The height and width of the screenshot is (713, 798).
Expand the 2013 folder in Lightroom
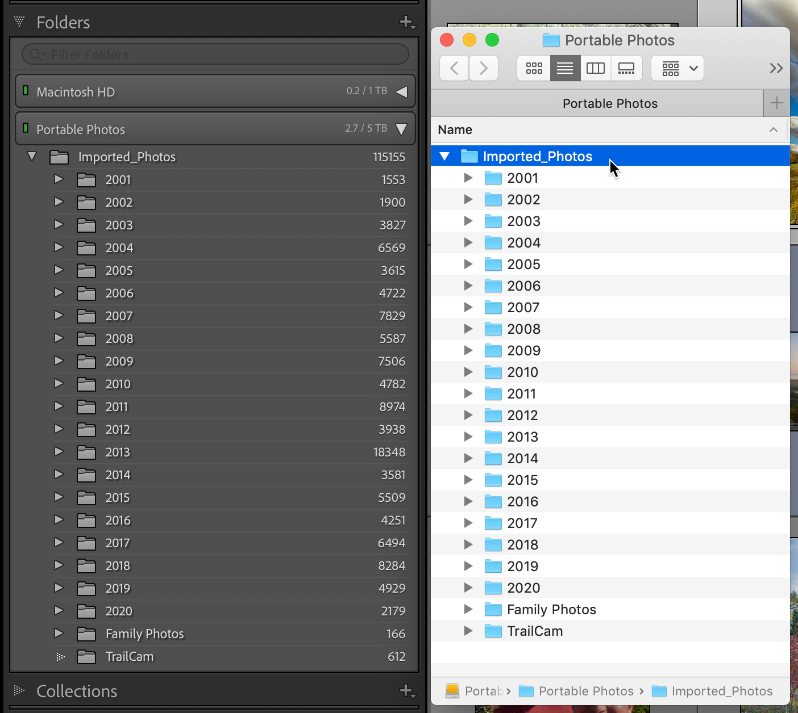(x=59, y=452)
